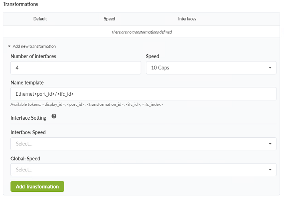
Task: Click the empty transformations message row
Action: click(x=141, y=32)
